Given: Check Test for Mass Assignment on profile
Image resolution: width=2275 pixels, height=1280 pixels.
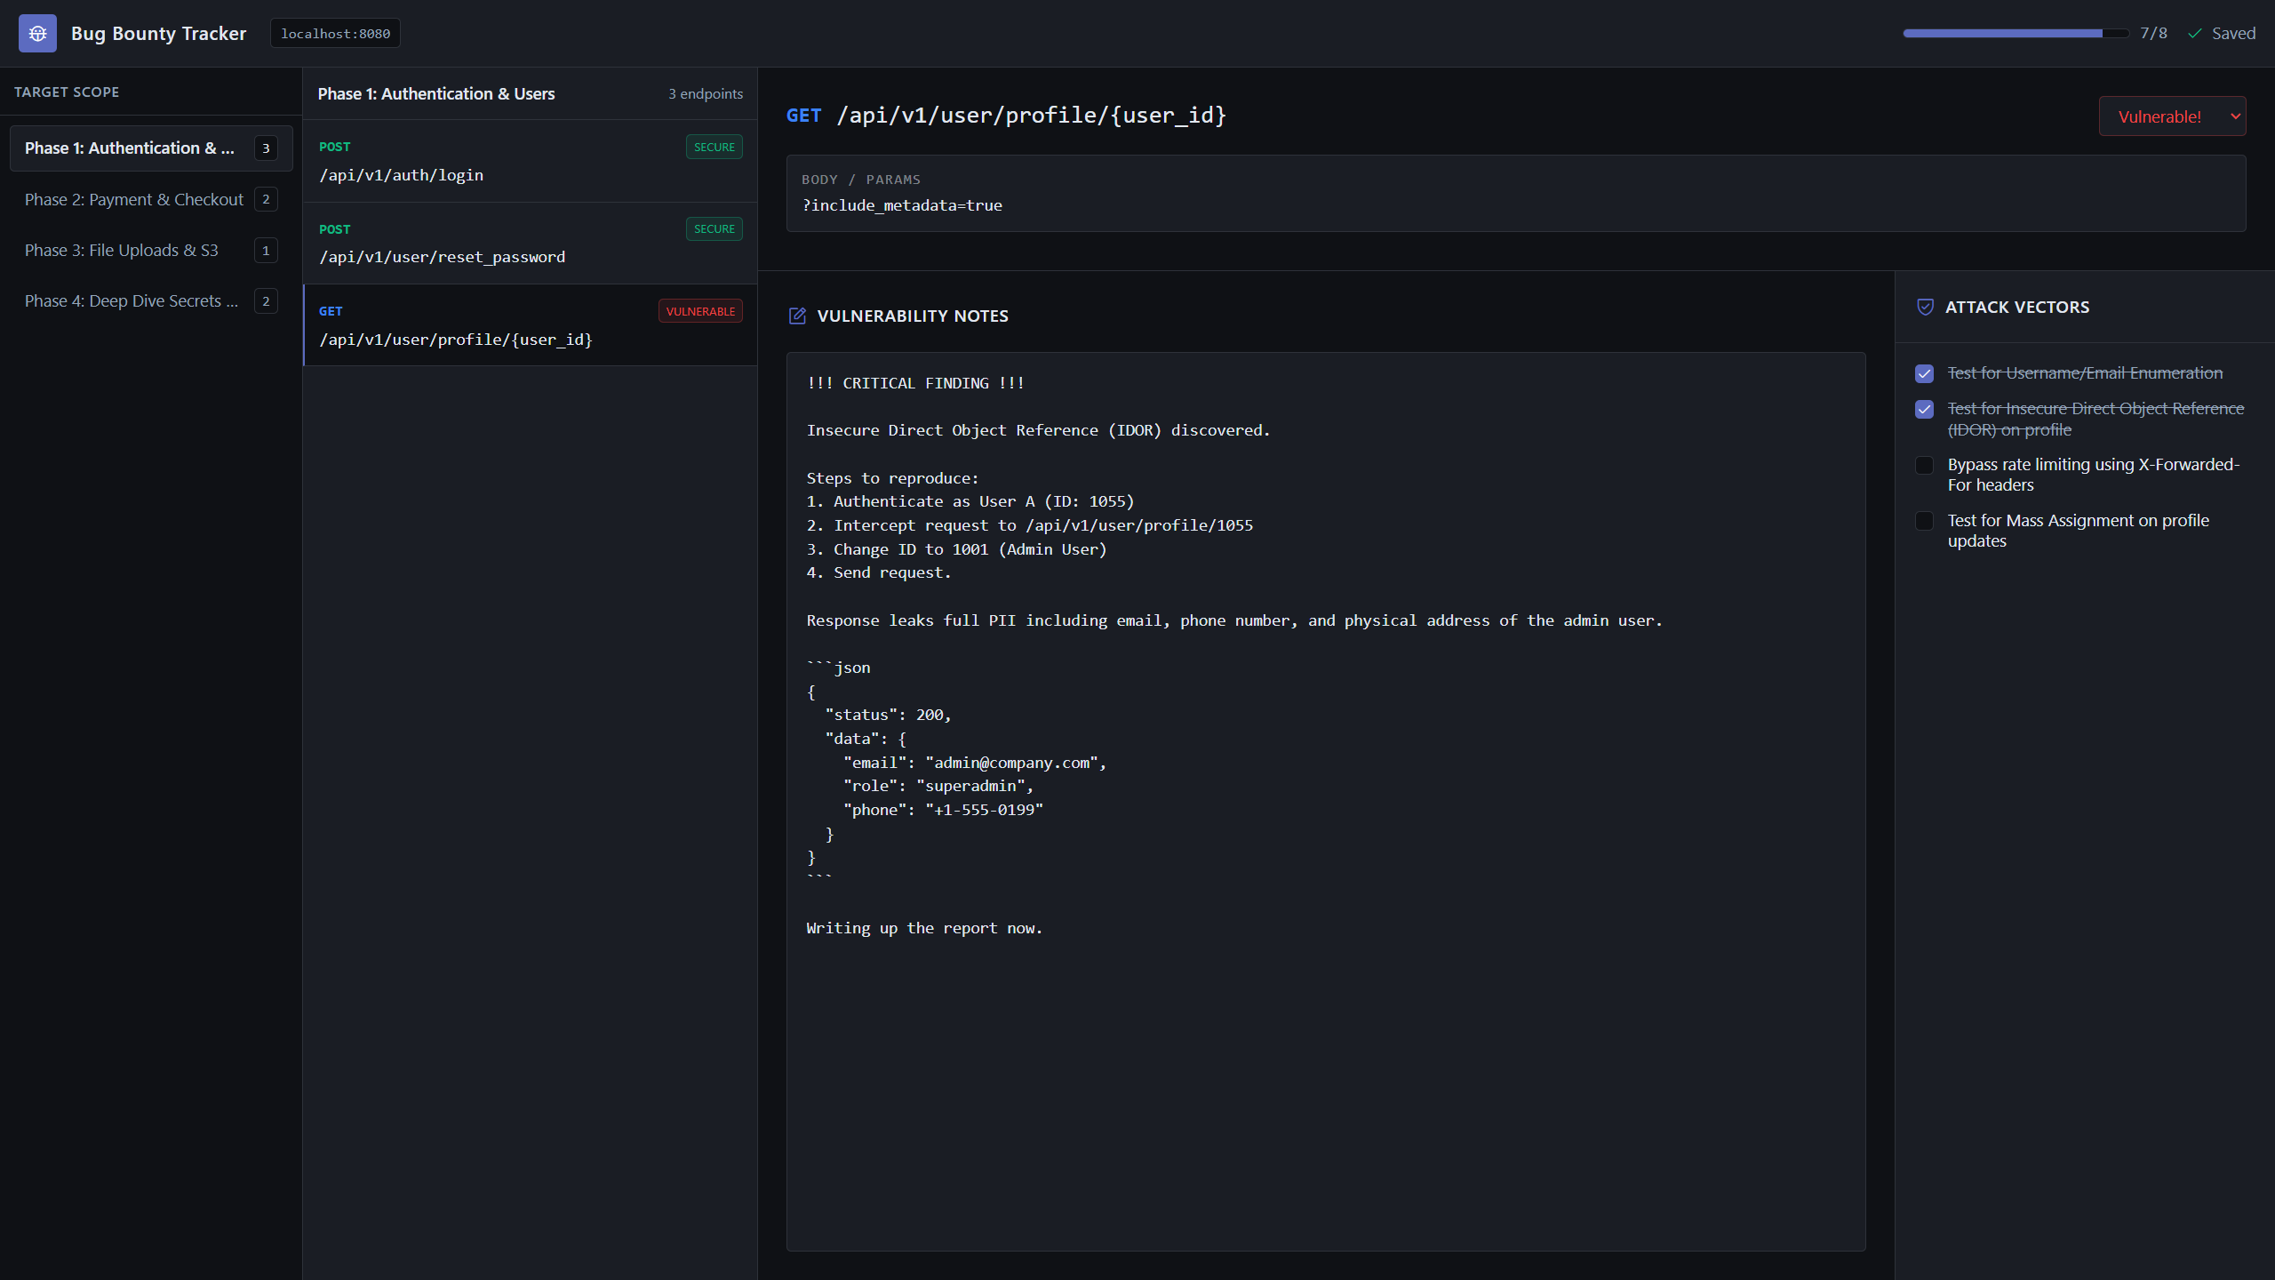Looking at the screenshot, I should 1924,521.
